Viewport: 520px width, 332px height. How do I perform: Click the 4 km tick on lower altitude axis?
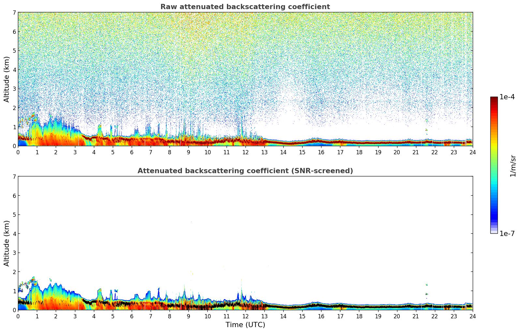click(x=14, y=234)
